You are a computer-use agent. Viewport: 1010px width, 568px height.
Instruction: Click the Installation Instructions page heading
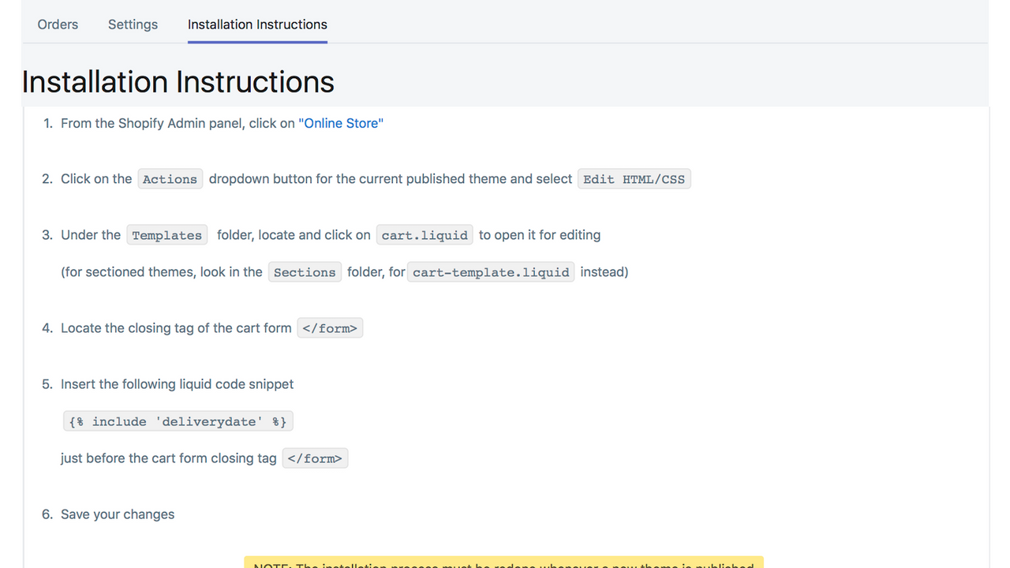(178, 81)
